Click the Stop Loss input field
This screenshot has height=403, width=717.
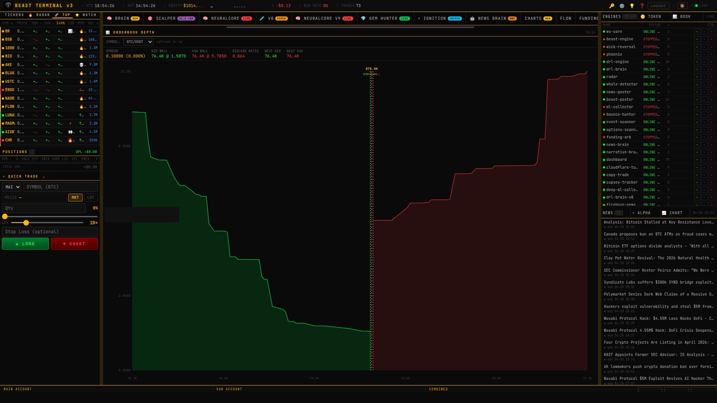[50, 231]
